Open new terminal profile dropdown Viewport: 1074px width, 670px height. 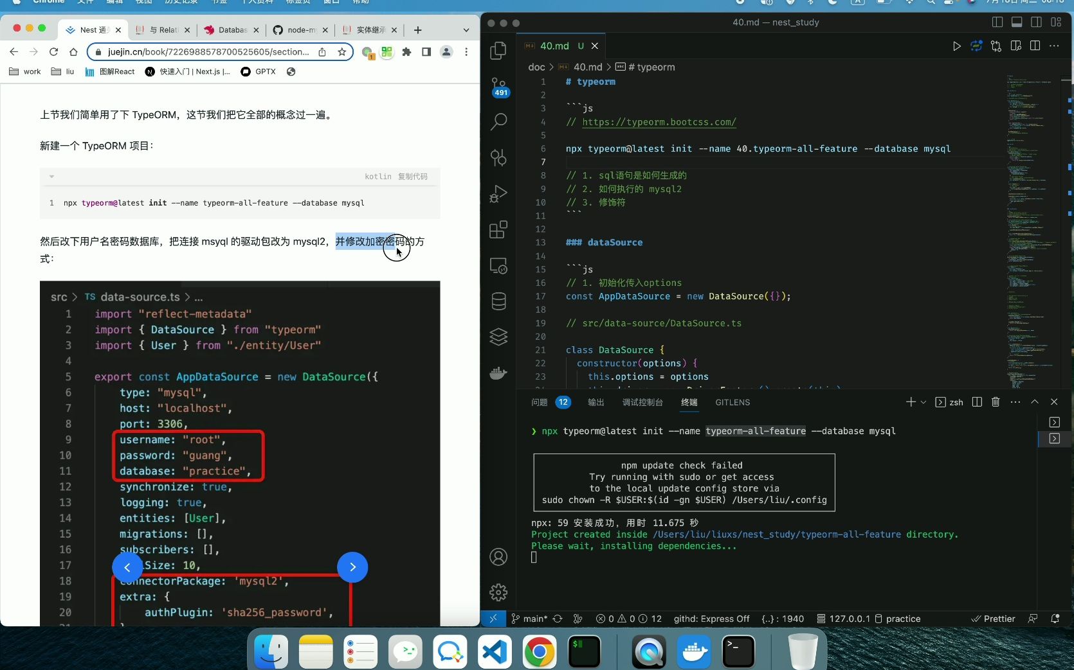(924, 402)
